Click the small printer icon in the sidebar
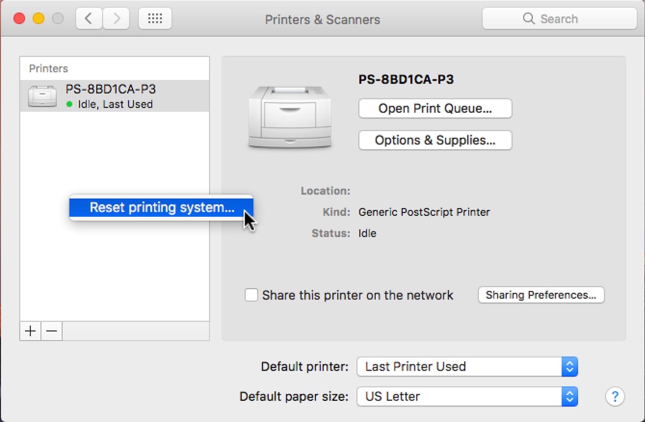The height and width of the screenshot is (422, 645). [42, 96]
